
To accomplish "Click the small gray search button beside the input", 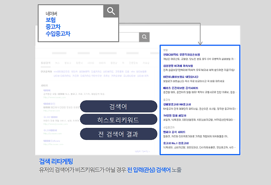I will 144,37.
